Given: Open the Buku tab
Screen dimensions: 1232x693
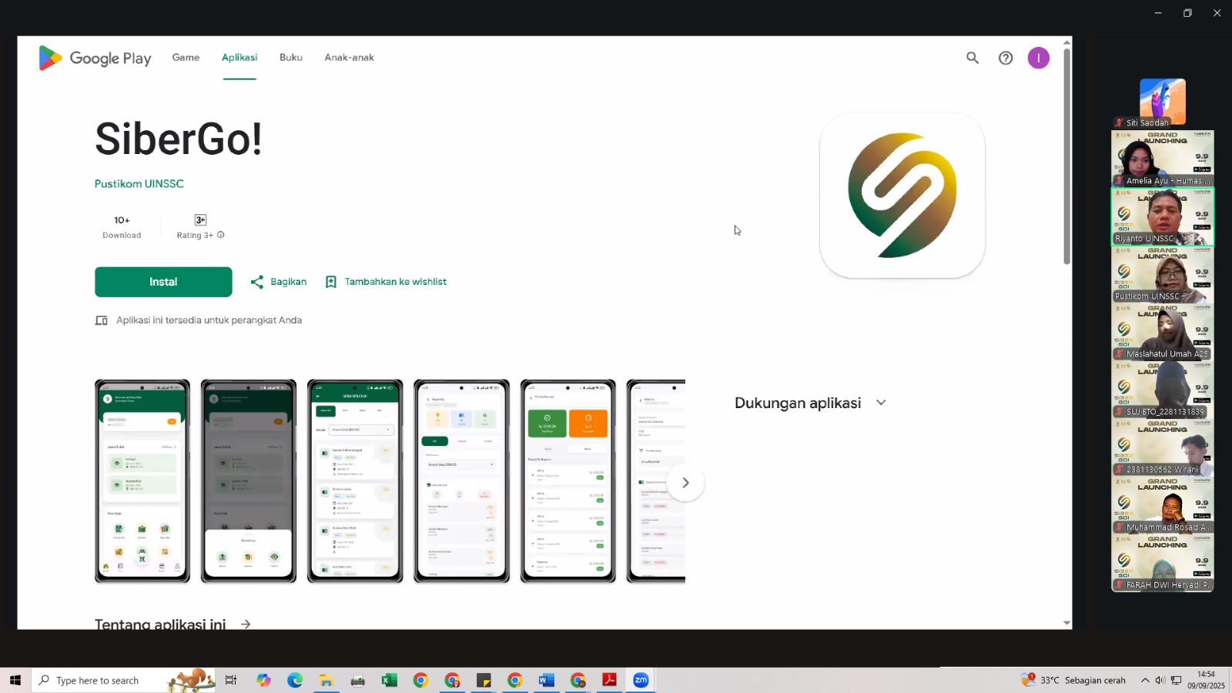Looking at the screenshot, I should click(290, 58).
